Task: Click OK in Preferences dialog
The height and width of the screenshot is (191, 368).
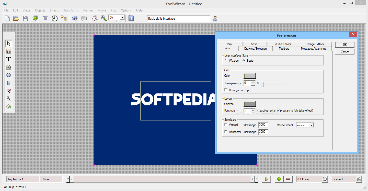Action: tap(345, 44)
